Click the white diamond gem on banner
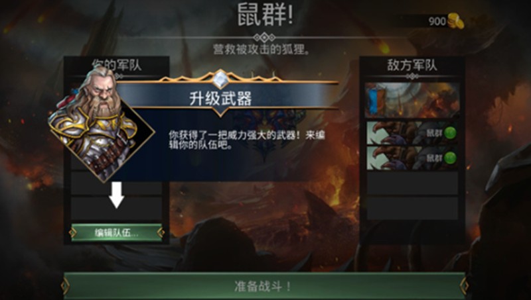531x300 pixels. click(220, 79)
